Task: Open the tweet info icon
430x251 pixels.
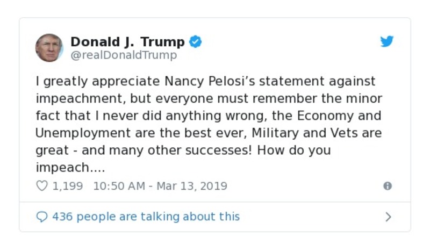Action: click(x=387, y=186)
